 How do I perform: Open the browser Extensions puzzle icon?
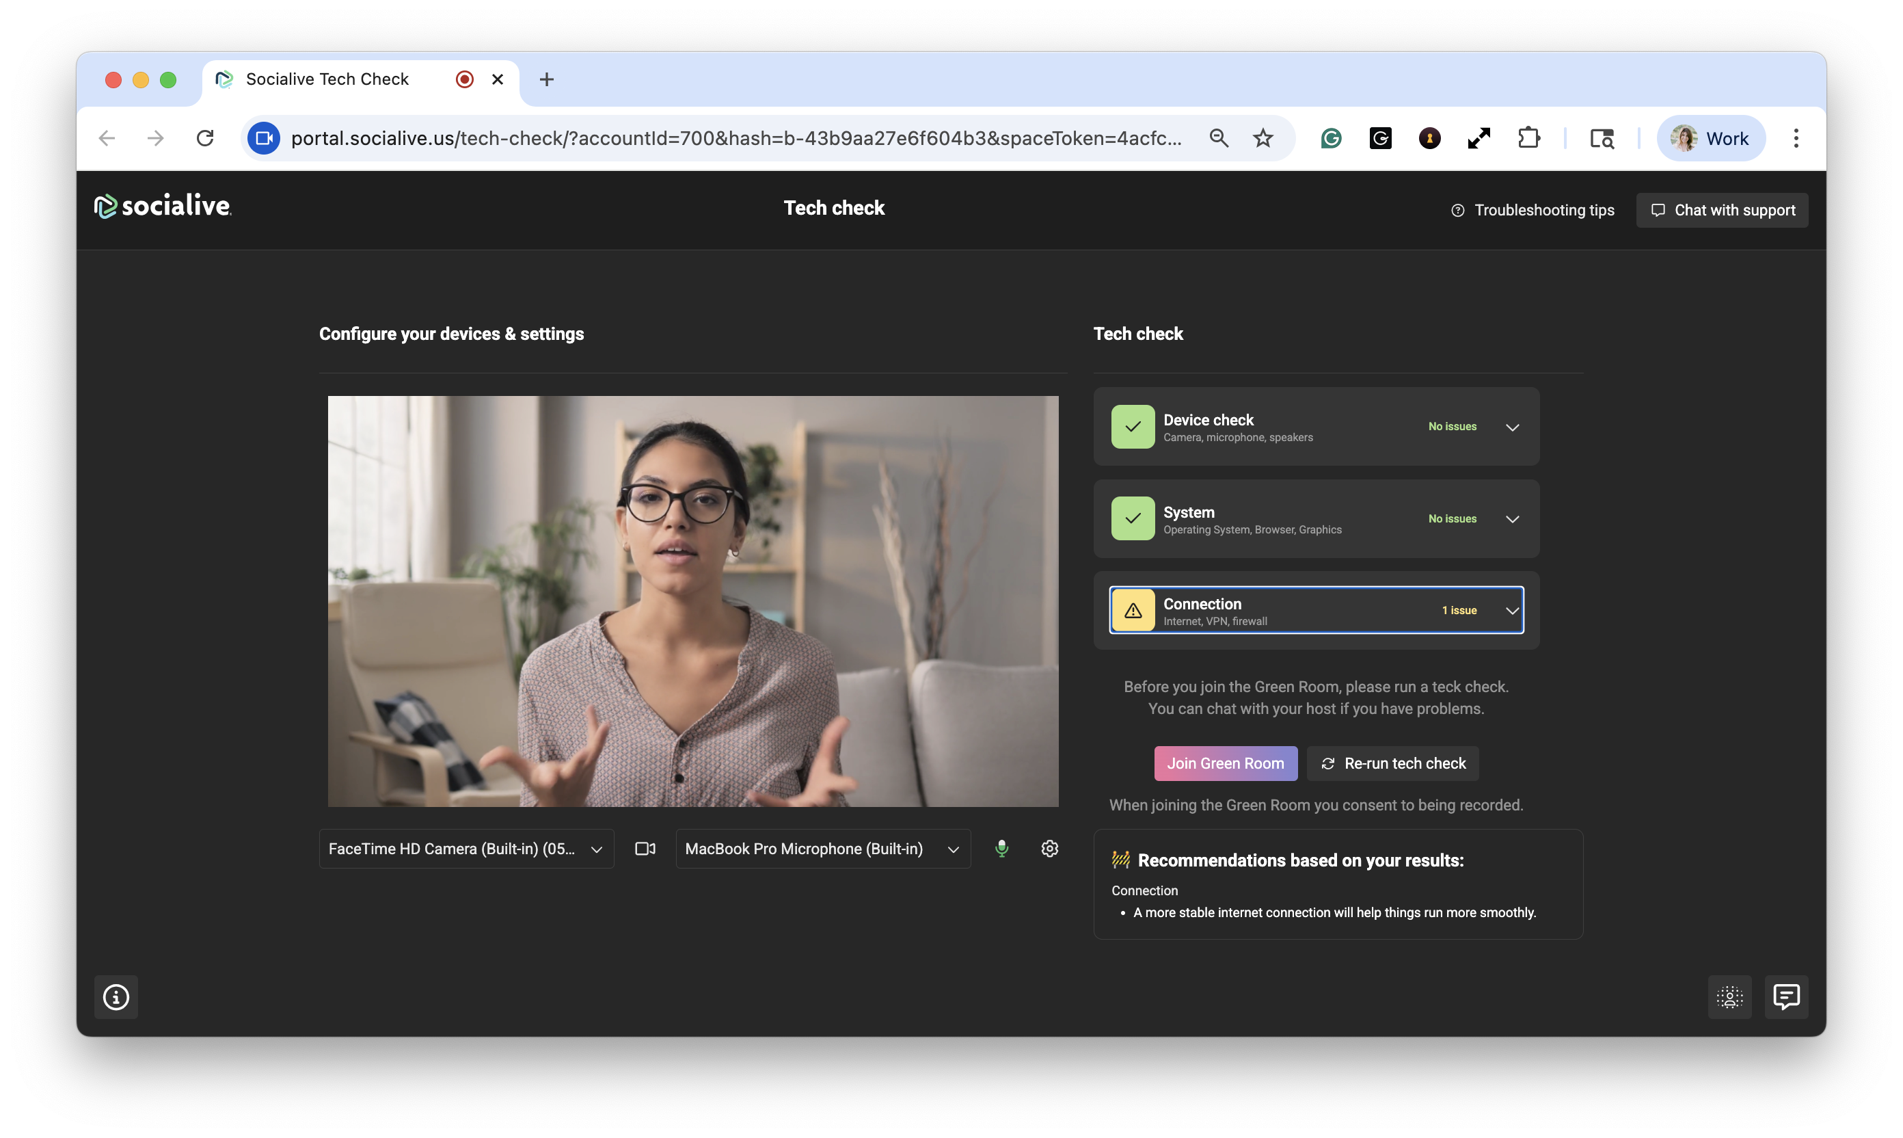[1528, 138]
